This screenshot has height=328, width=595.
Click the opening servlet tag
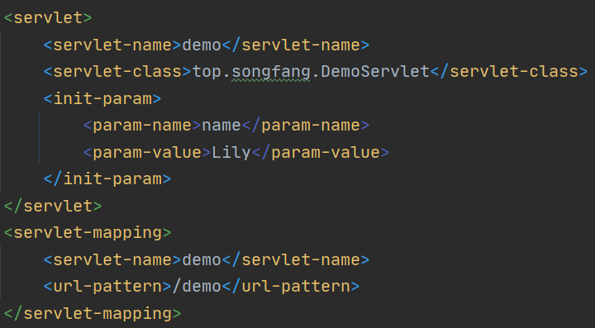(48, 18)
